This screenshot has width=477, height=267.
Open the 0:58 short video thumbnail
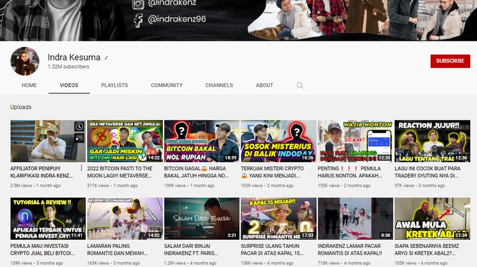tap(355, 219)
